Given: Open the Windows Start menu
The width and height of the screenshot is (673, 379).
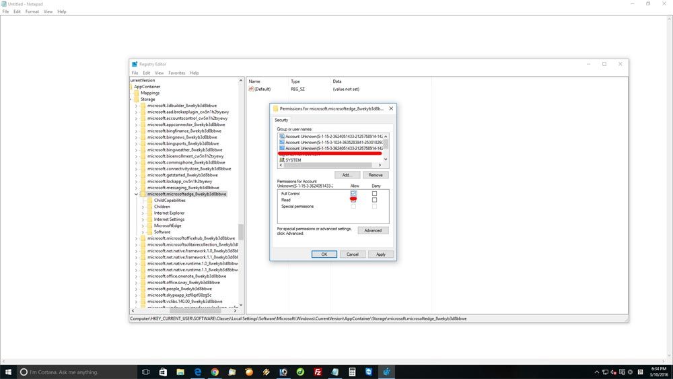Looking at the screenshot, I should pyautogui.click(x=8, y=372).
